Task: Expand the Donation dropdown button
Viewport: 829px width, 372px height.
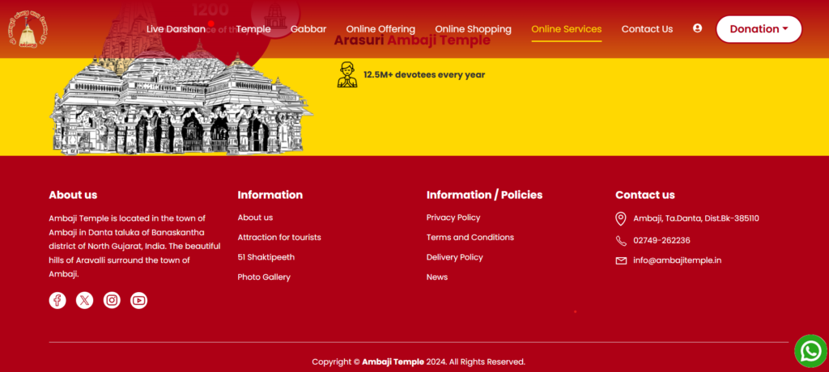Action: point(759,29)
